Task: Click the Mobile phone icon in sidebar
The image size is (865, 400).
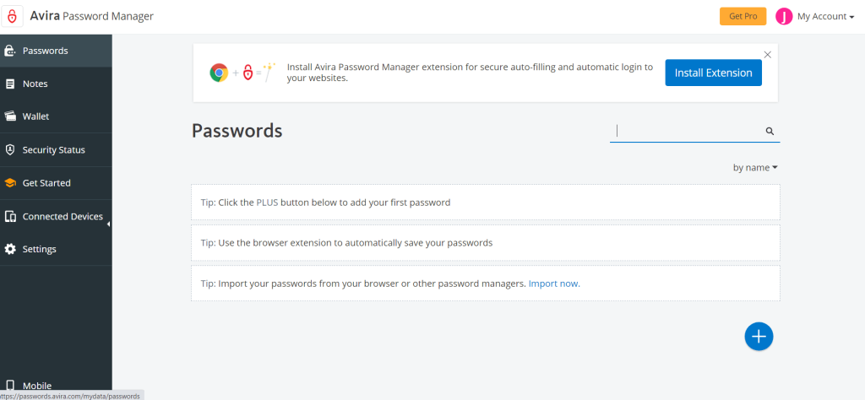Action: [x=9, y=386]
